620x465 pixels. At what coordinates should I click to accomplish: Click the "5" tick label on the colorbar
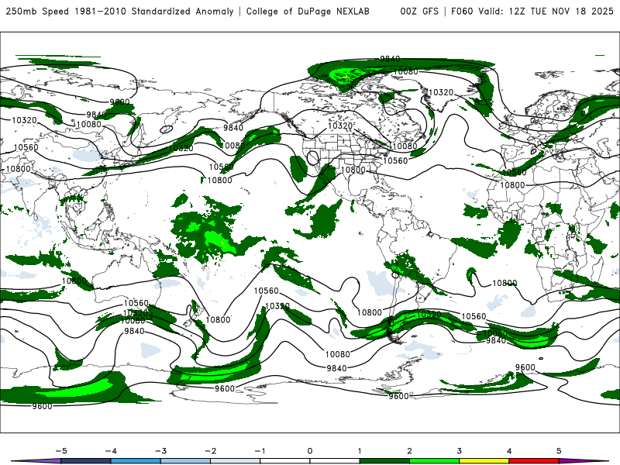coord(559,451)
